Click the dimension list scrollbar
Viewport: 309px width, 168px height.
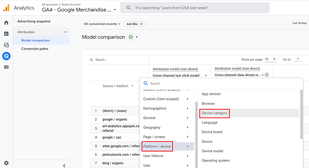pyautogui.click(x=302, y=115)
